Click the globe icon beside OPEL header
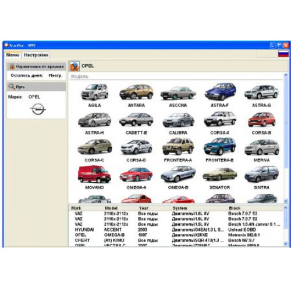This screenshot has height=291, width=291. coord(74,66)
